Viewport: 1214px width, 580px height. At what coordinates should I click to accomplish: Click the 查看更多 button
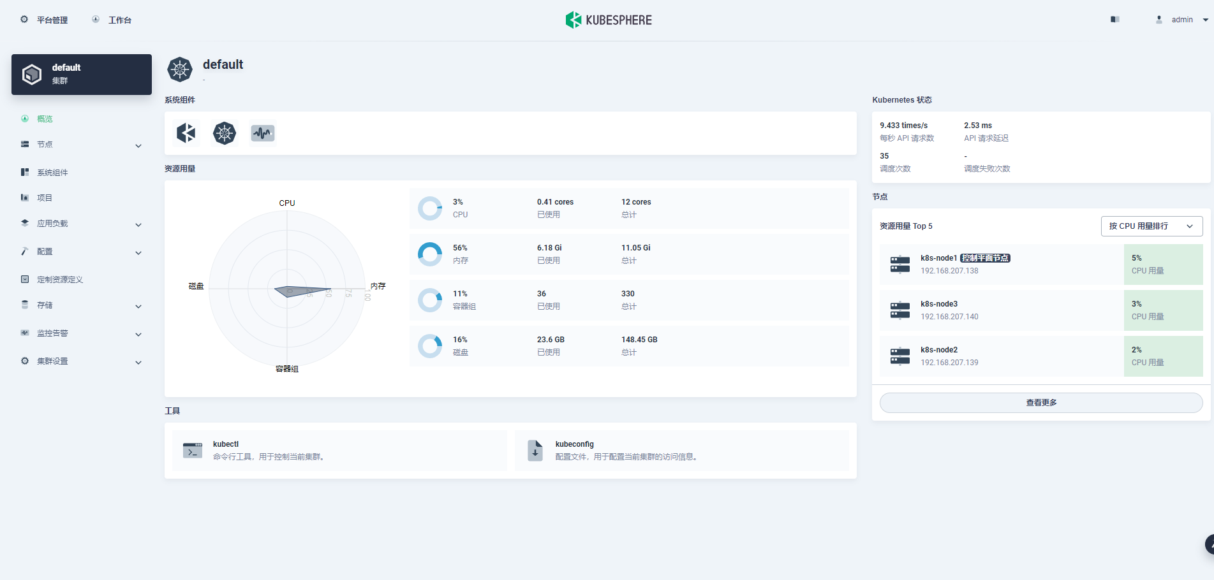1041,403
